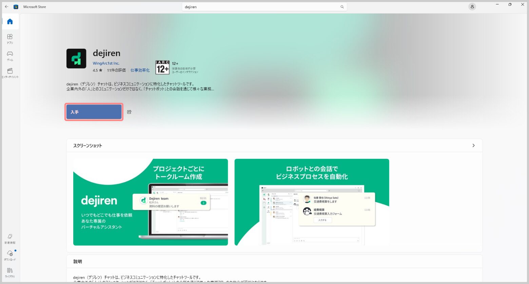Open the Games (ゲーム) section
The width and height of the screenshot is (529, 284).
point(10,56)
